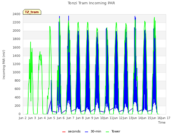Click the seconds legend label
This screenshot has width=183, height=137.
tap(74, 131)
